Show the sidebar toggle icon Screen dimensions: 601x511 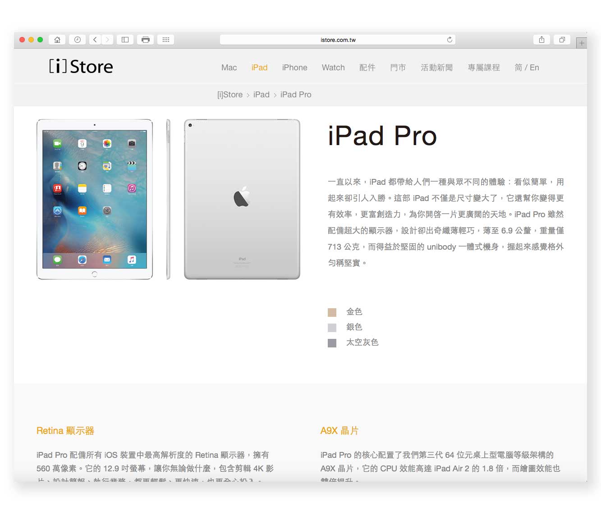coord(125,40)
